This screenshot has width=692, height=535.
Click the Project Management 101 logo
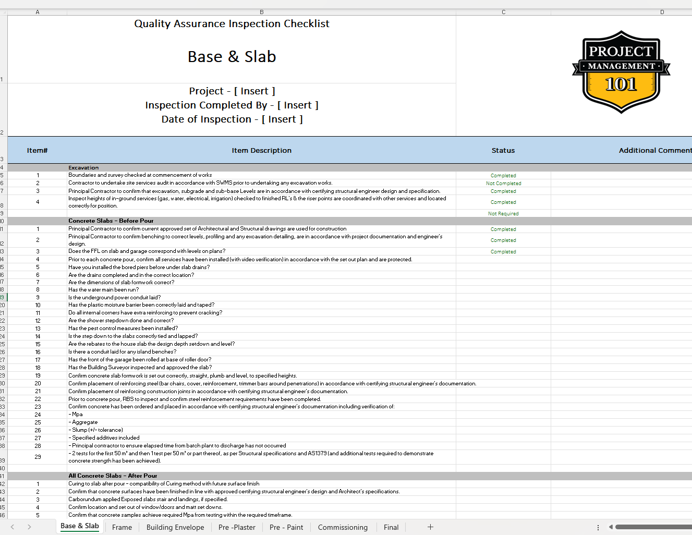click(621, 72)
